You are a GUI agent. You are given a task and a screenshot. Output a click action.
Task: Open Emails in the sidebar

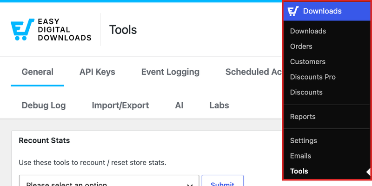click(300, 156)
